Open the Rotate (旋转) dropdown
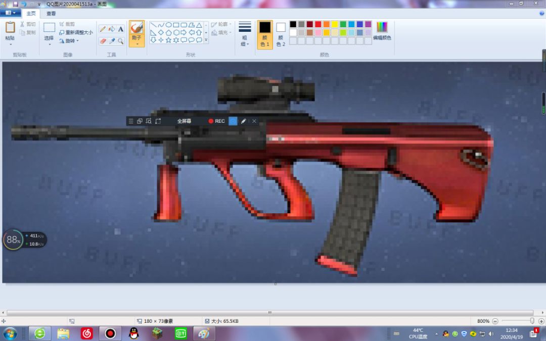 pos(69,41)
